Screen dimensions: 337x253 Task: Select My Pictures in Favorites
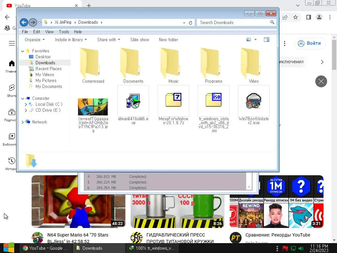(46, 80)
